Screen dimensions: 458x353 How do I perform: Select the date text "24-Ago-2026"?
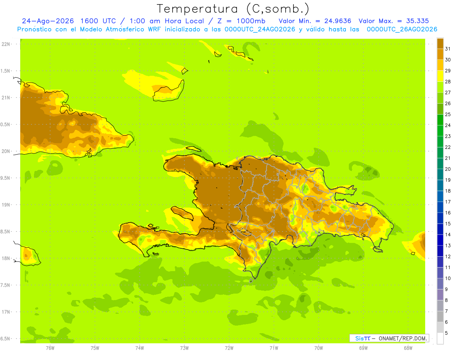pyautogui.click(x=48, y=21)
